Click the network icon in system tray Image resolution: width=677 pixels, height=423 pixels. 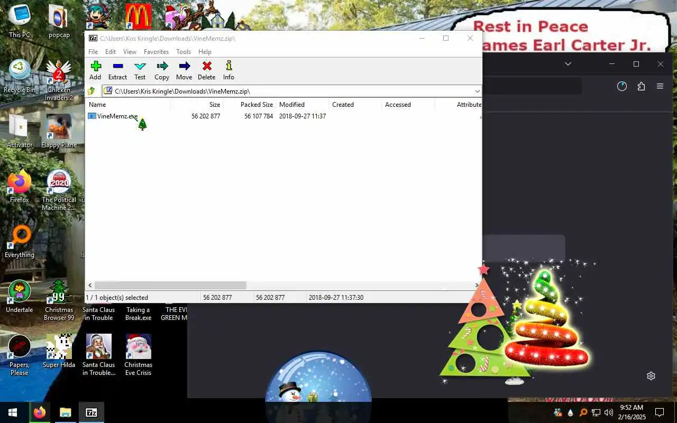click(x=596, y=412)
